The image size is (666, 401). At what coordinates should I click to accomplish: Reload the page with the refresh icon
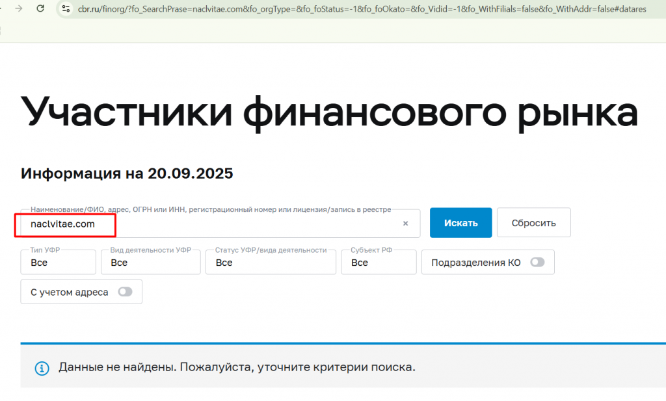40,8
